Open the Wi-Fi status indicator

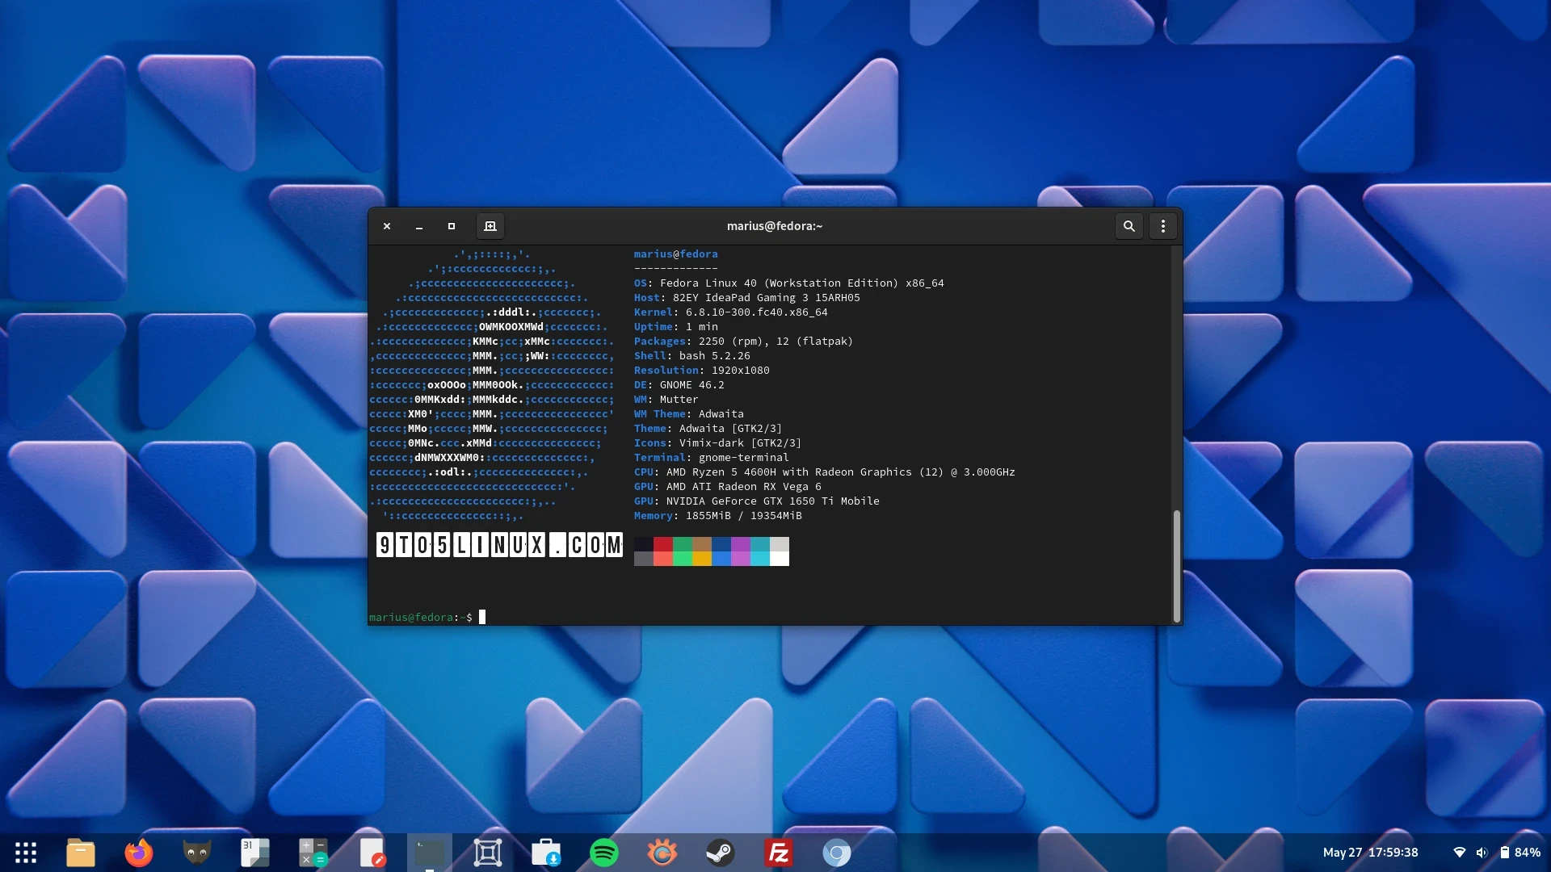1459,853
